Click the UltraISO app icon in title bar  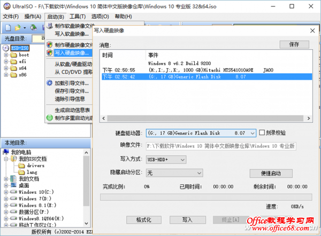tap(7, 6)
